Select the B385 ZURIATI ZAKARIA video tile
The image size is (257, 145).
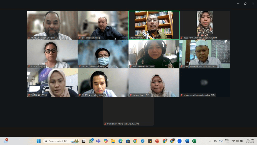click(x=154, y=54)
